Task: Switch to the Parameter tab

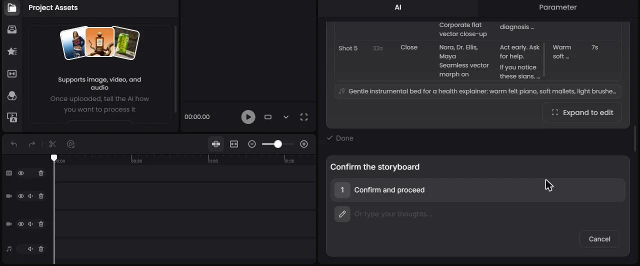Action: tap(557, 7)
